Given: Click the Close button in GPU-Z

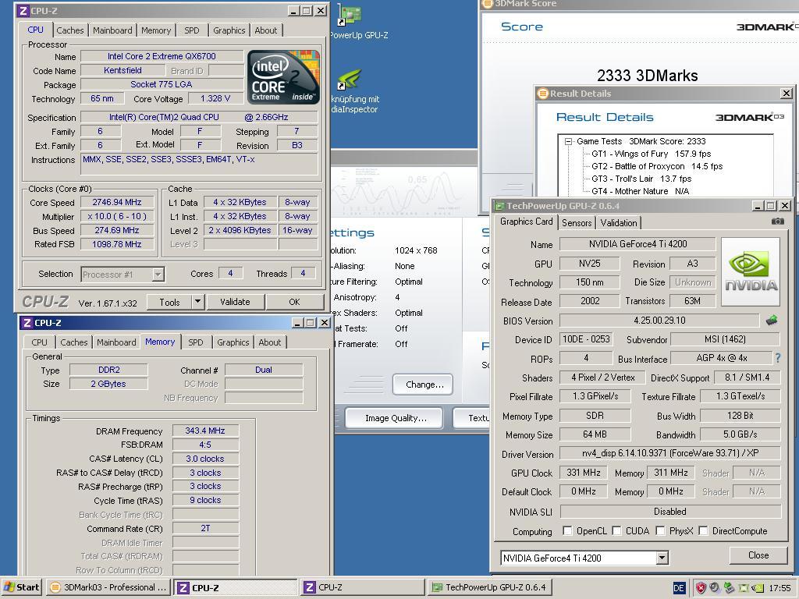Looking at the screenshot, I should pos(758,555).
